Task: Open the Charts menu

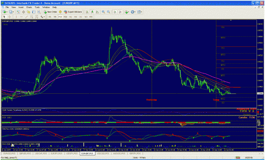Action: pyautogui.click(x=29, y=7)
